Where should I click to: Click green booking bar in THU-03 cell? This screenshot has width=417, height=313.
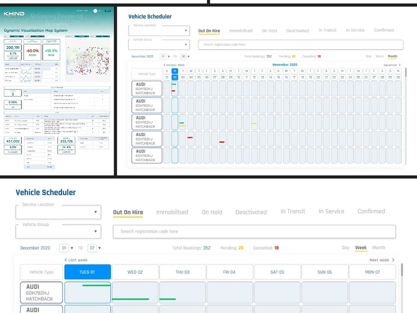coord(167,299)
